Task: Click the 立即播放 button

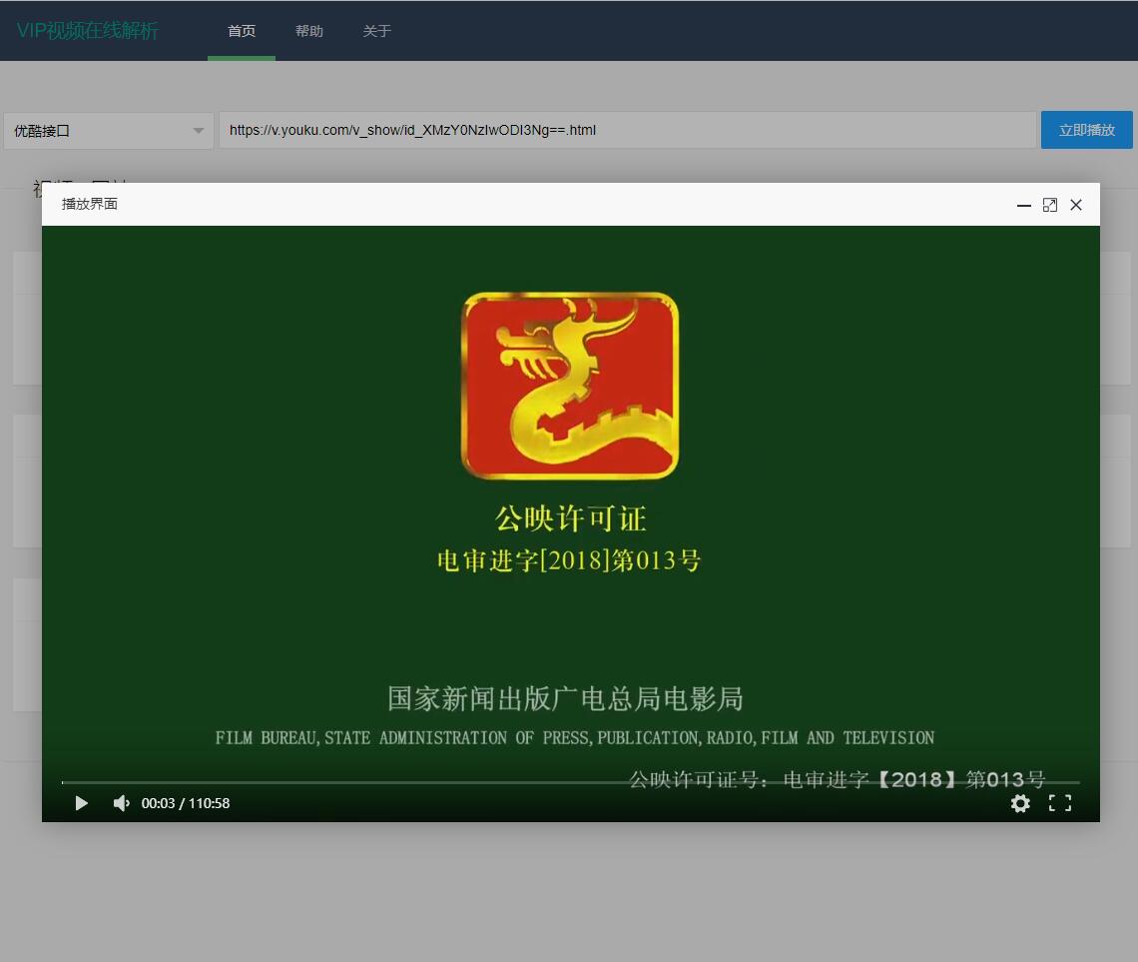Action: click(x=1086, y=130)
